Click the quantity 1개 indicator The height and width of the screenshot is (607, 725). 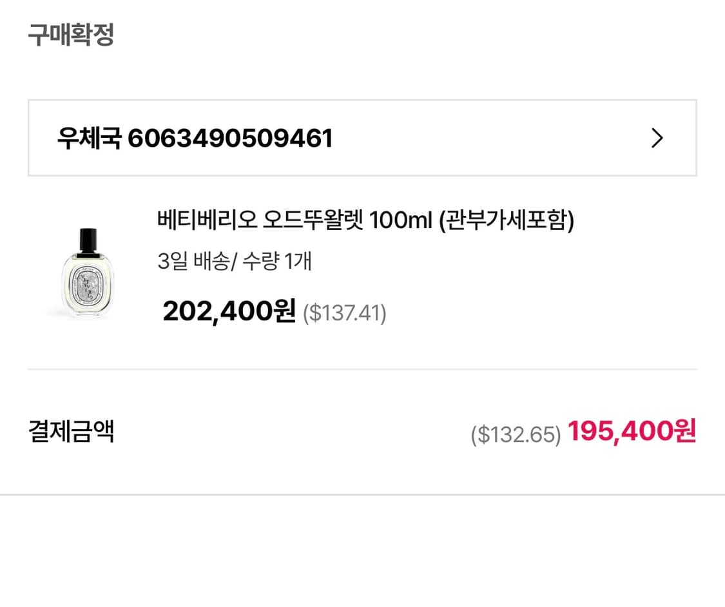295,262
